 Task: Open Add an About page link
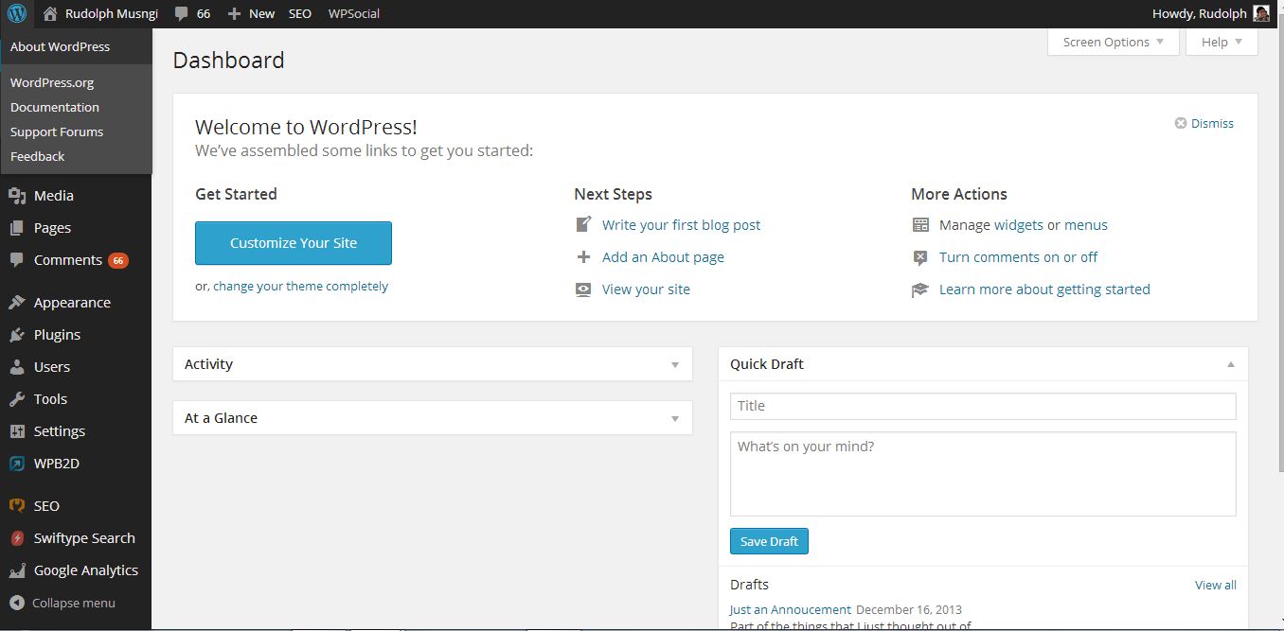tap(663, 257)
